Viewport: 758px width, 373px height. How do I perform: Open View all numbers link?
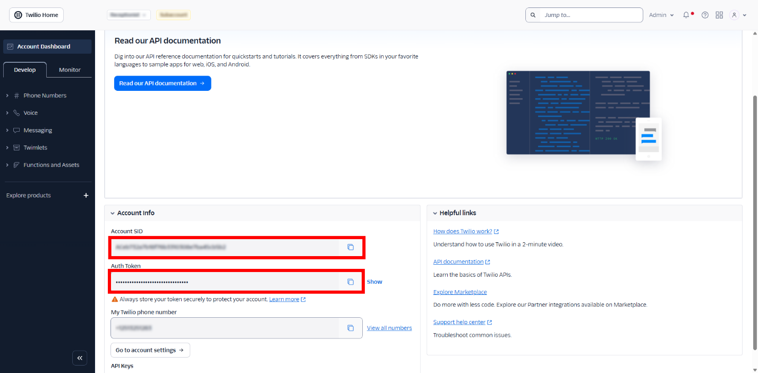coord(389,328)
